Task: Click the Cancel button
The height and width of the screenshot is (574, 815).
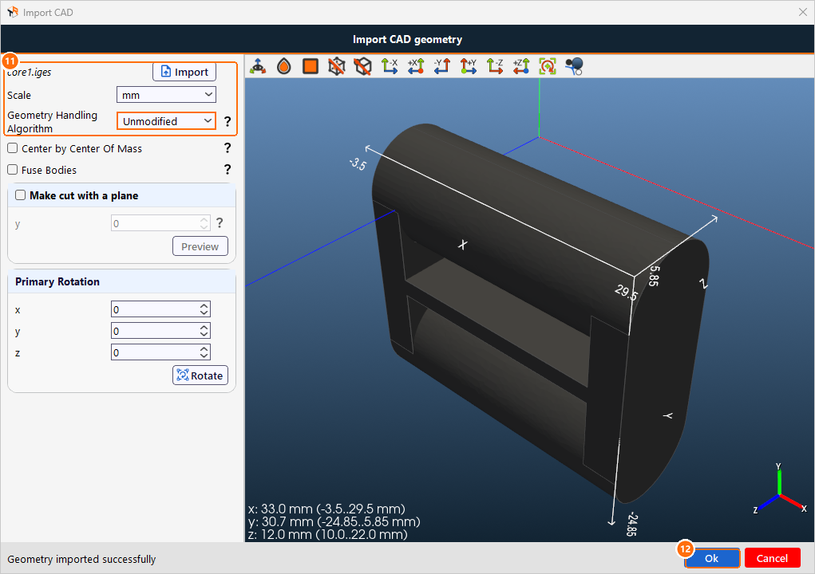Action: pos(773,558)
